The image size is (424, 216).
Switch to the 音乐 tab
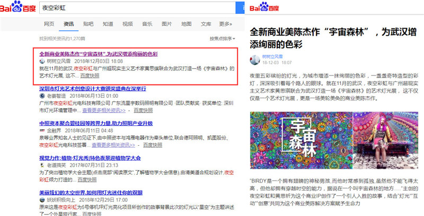(147, 24)
